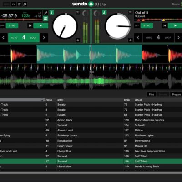Click album cell We Have Responsibilities

point(150,151)
